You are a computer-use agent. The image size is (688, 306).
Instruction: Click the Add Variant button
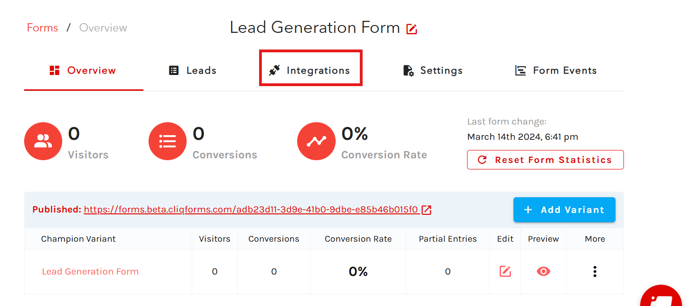(564, 210)
